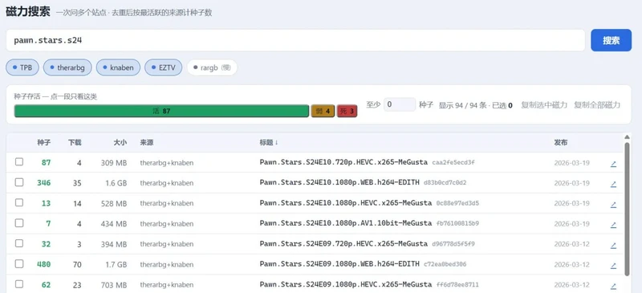Sort by 标题 title column header
The width and height of the screenshot is (642, 293).
coord(269,143)
